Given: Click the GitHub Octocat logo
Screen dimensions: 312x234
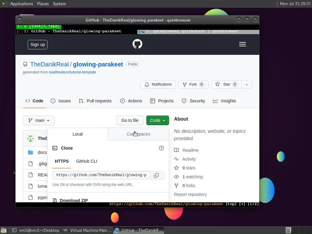Looking at the screenshot, I should (137, 44).
